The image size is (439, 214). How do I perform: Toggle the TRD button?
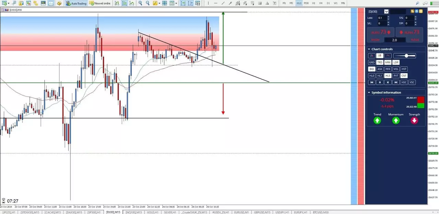tap(380, 63)
